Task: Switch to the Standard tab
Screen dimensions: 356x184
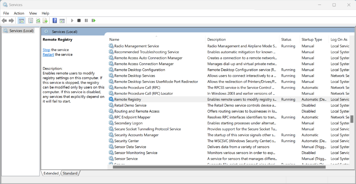Action: click(70, 173)
